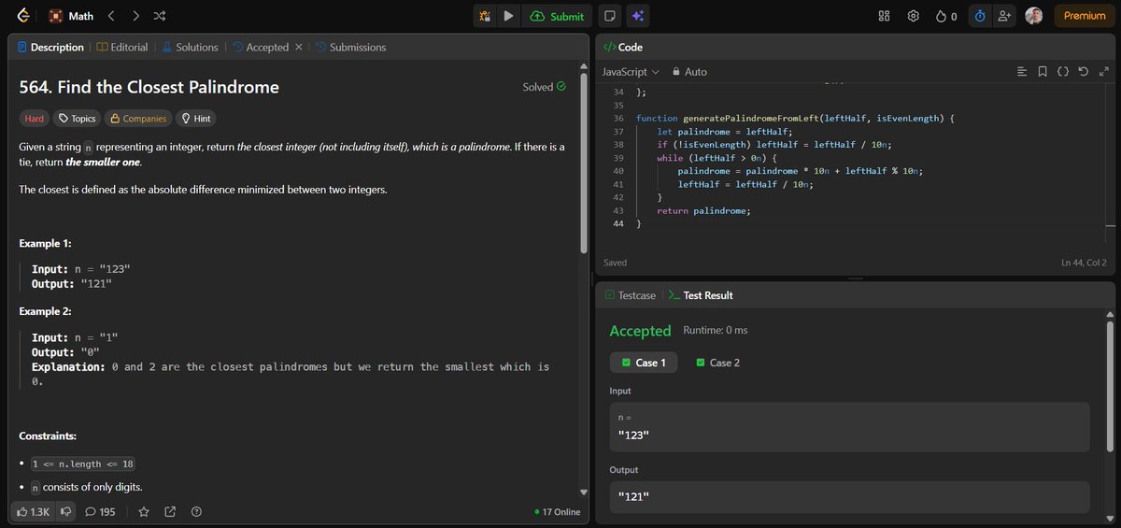Viewport: 1121px width, 528px height.
Task: Click the Premium button
Action: [x=1085, y=16]
